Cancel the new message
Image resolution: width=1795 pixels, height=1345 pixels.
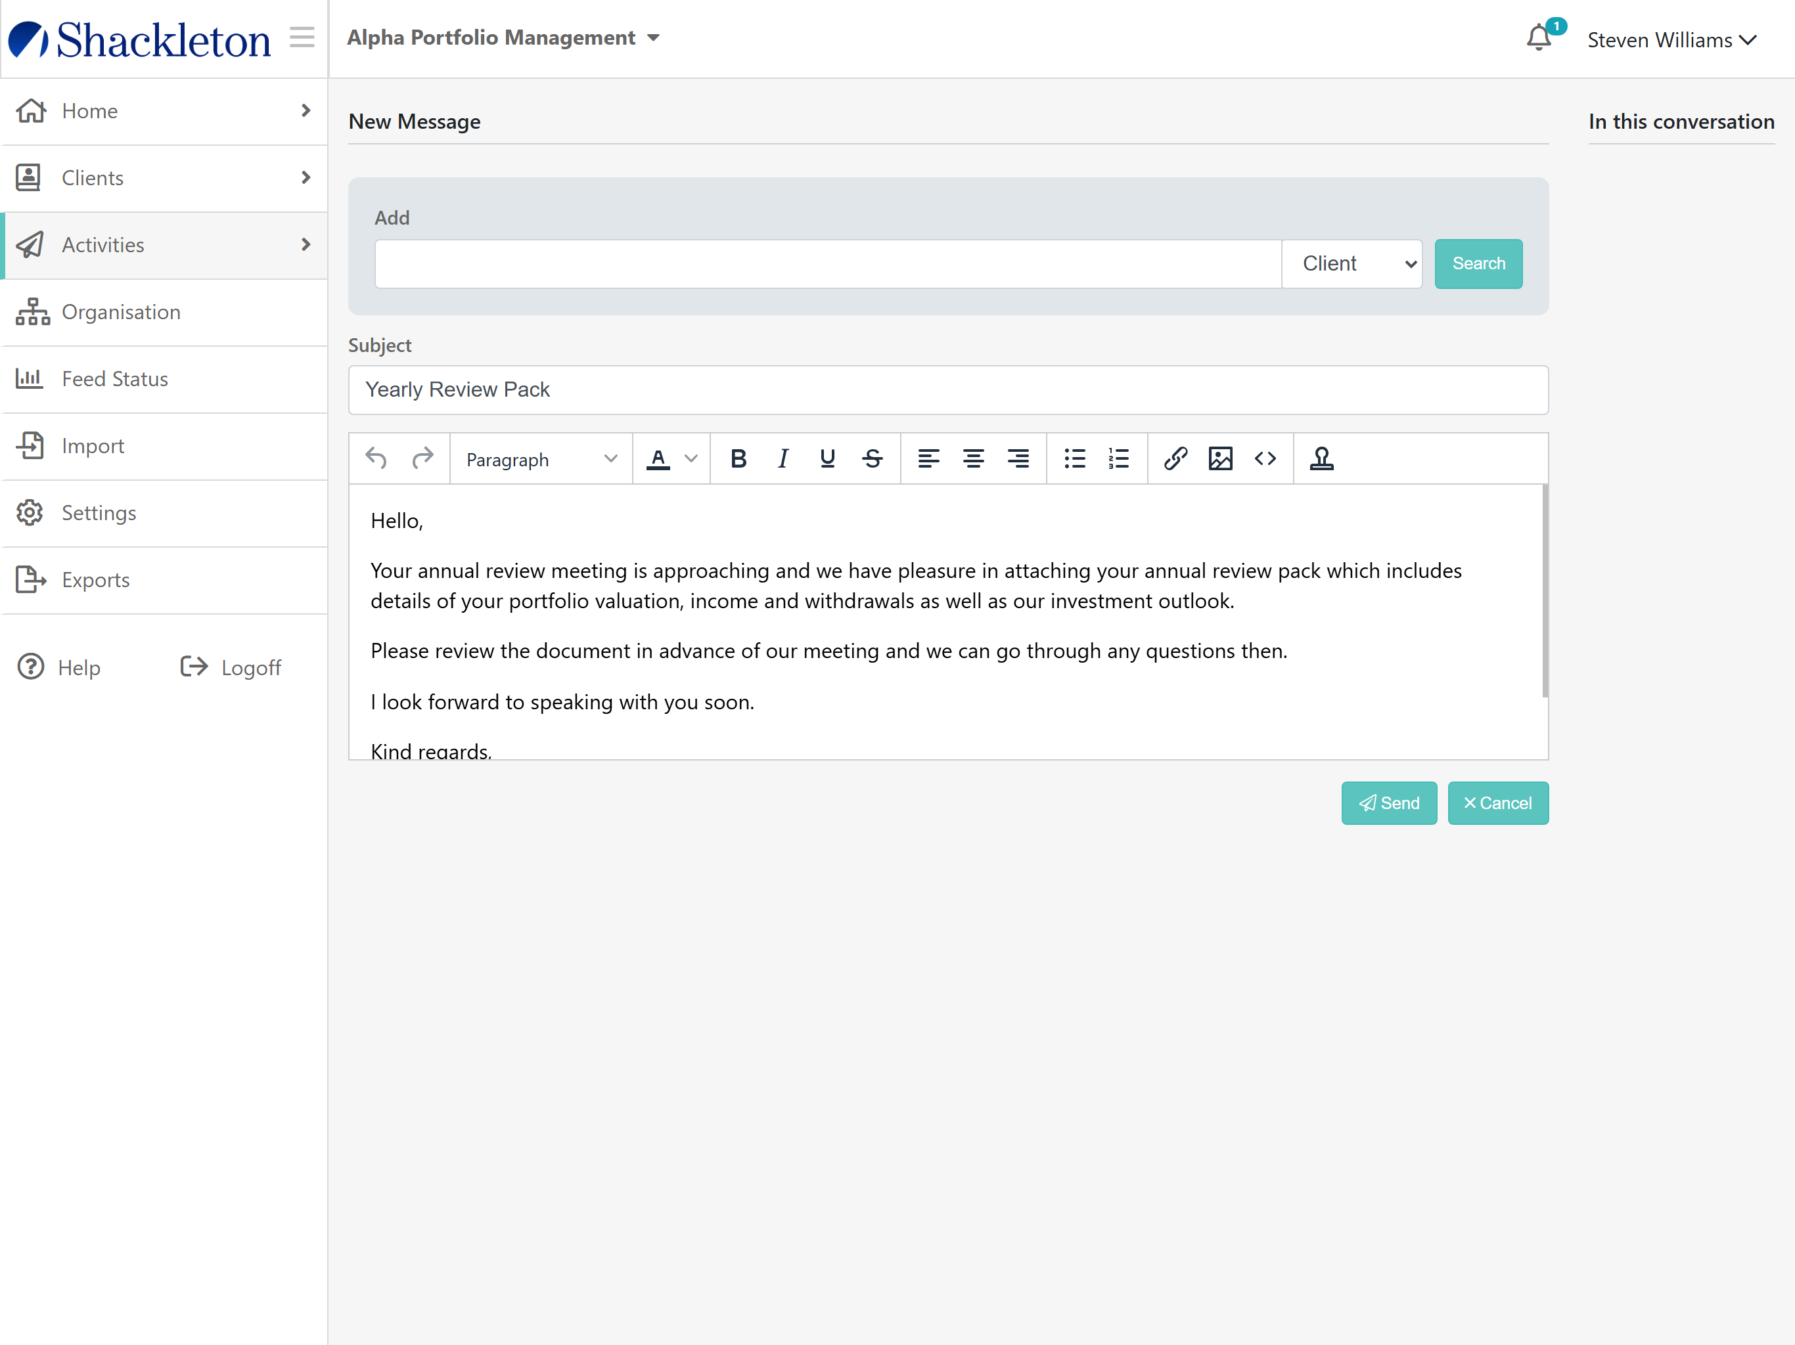(1498, 803)
